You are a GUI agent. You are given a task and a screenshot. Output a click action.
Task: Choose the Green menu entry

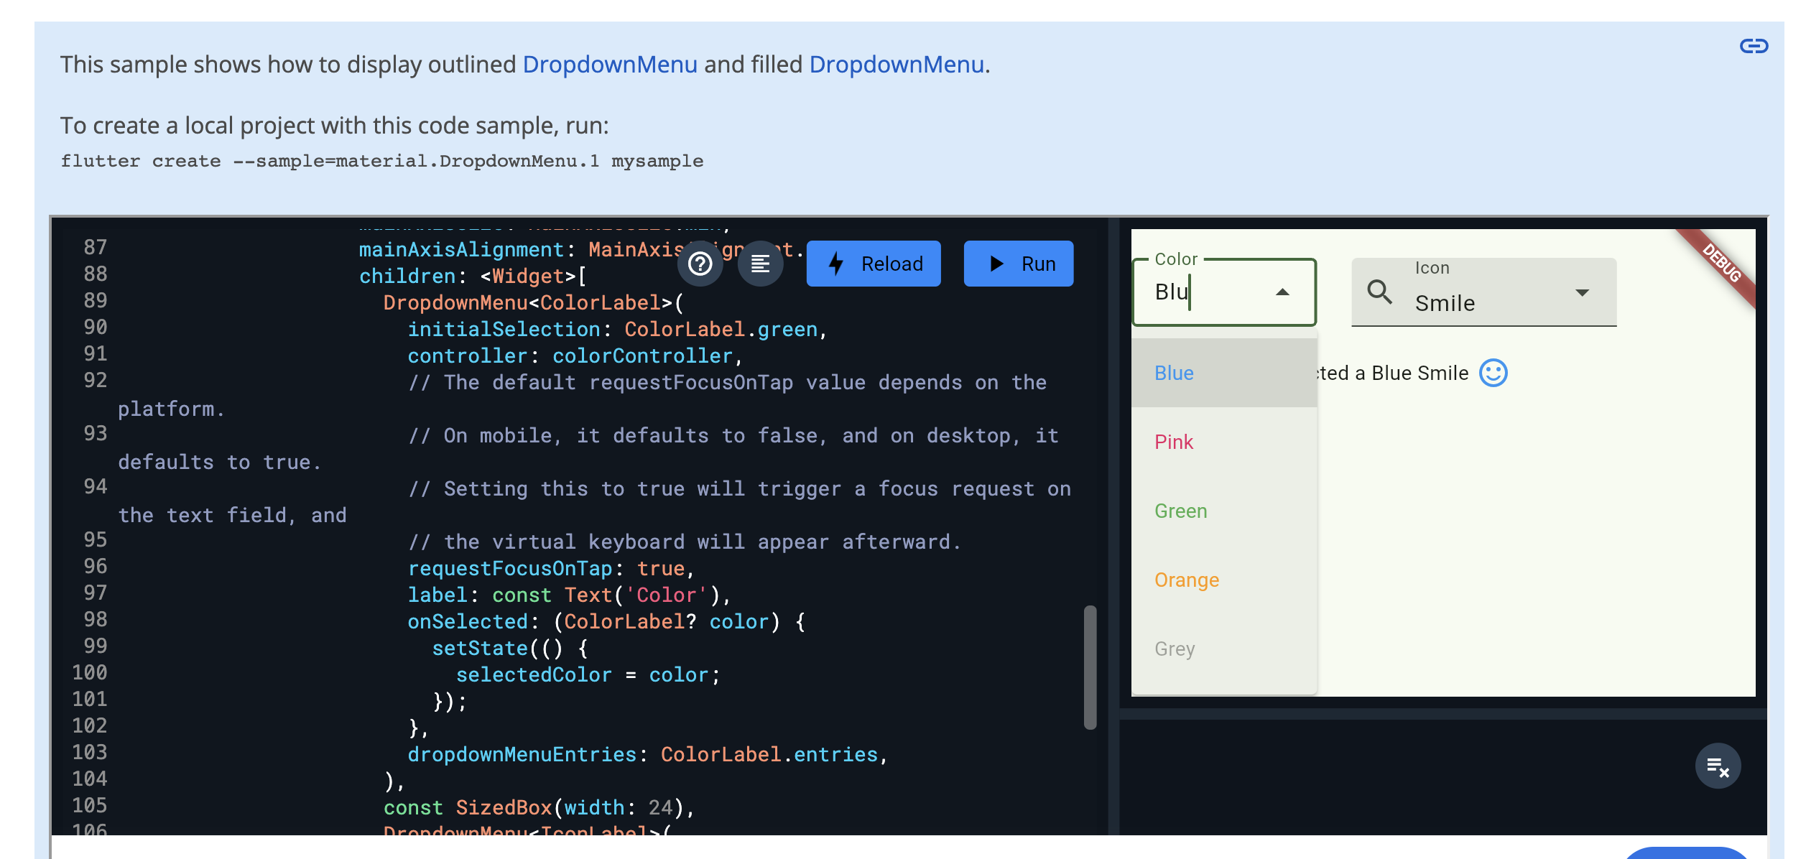click(1180, 511)
